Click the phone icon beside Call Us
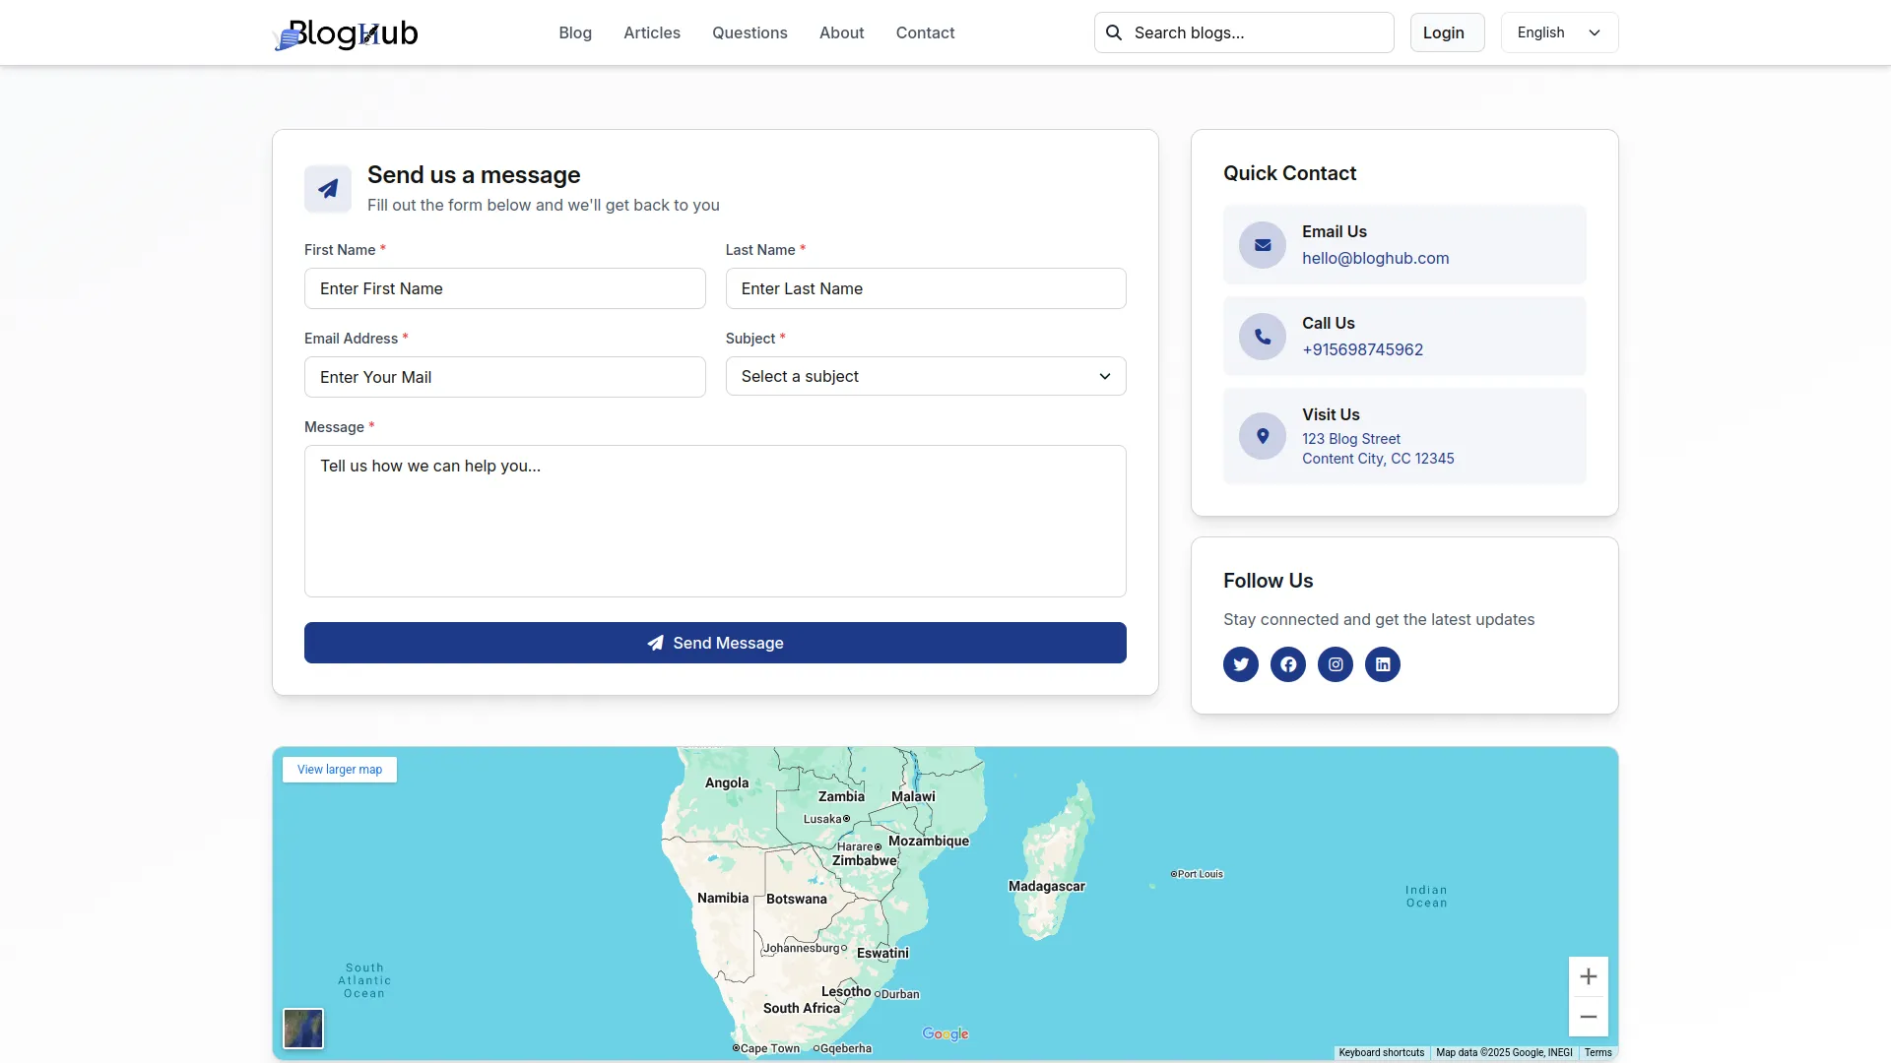Image resolution: width=1891 pixels, height=1063 pixels. [x=1263, y=337]
